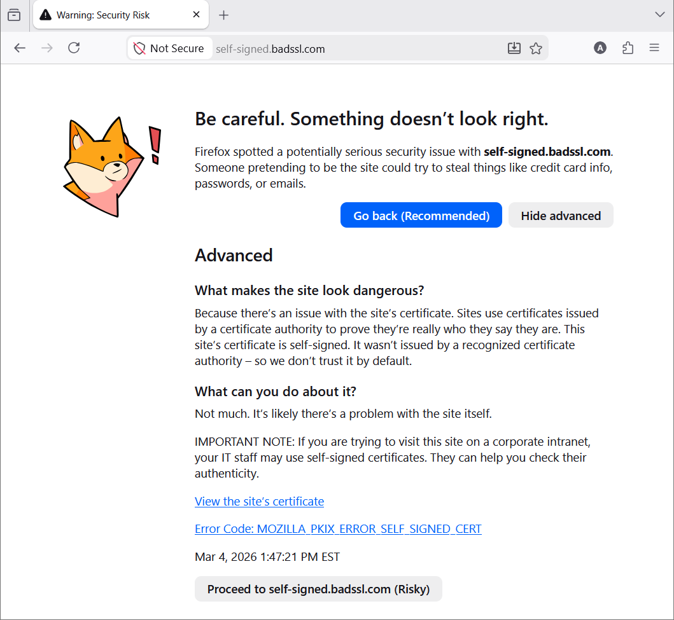This screenshot has height=620, width=674.
Task: Click the install/save page icon in address bar
Action: click(514, 48)
